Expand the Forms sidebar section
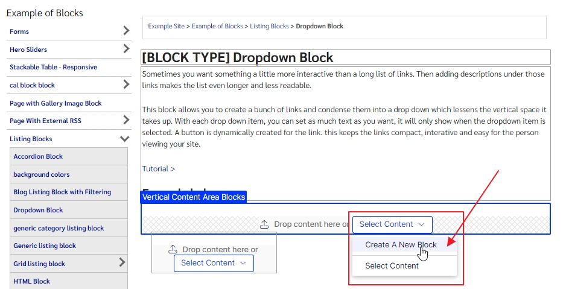 click(x=126, y=31)
